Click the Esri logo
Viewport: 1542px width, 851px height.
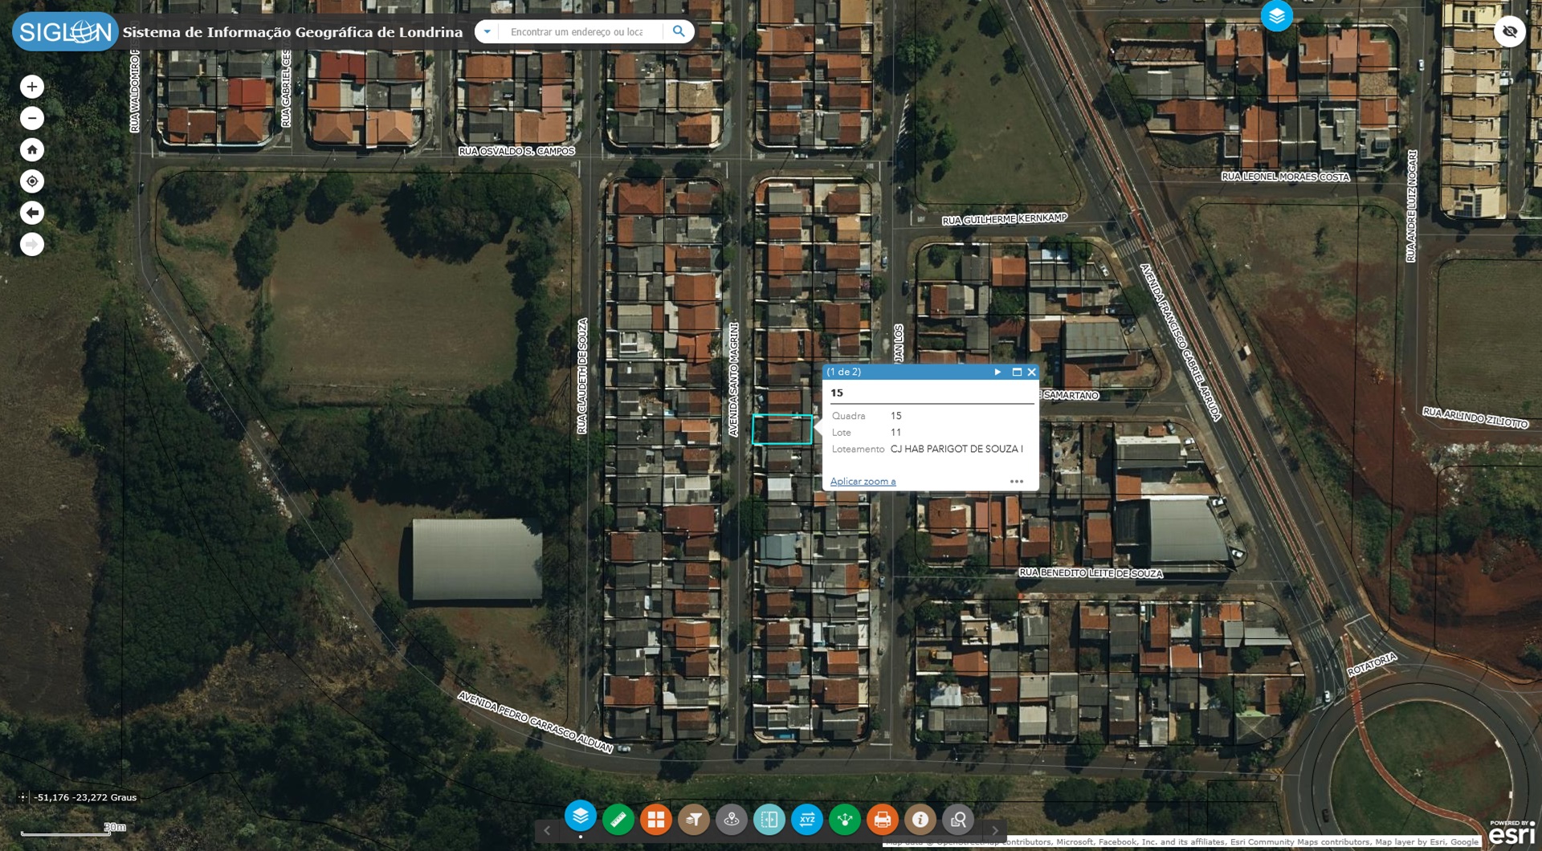(1511, 833)
